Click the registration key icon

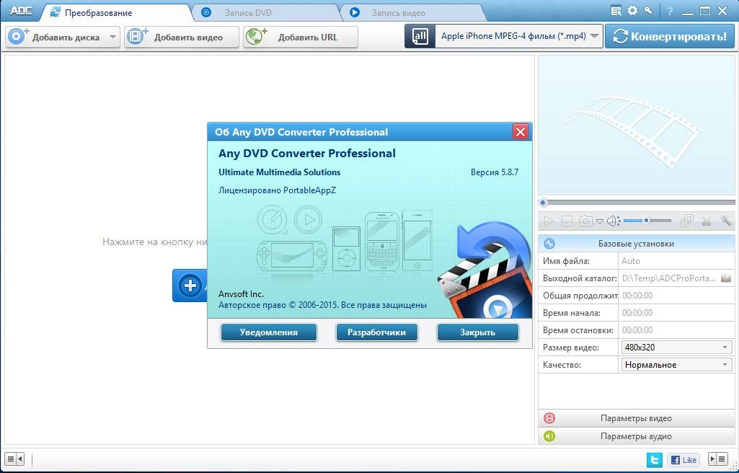[648, 10]
